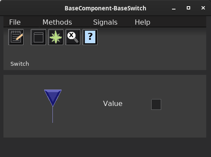Click the empty toolbar space right of help icon
This screenshot has width=211, height=157.
coord(152,37)
